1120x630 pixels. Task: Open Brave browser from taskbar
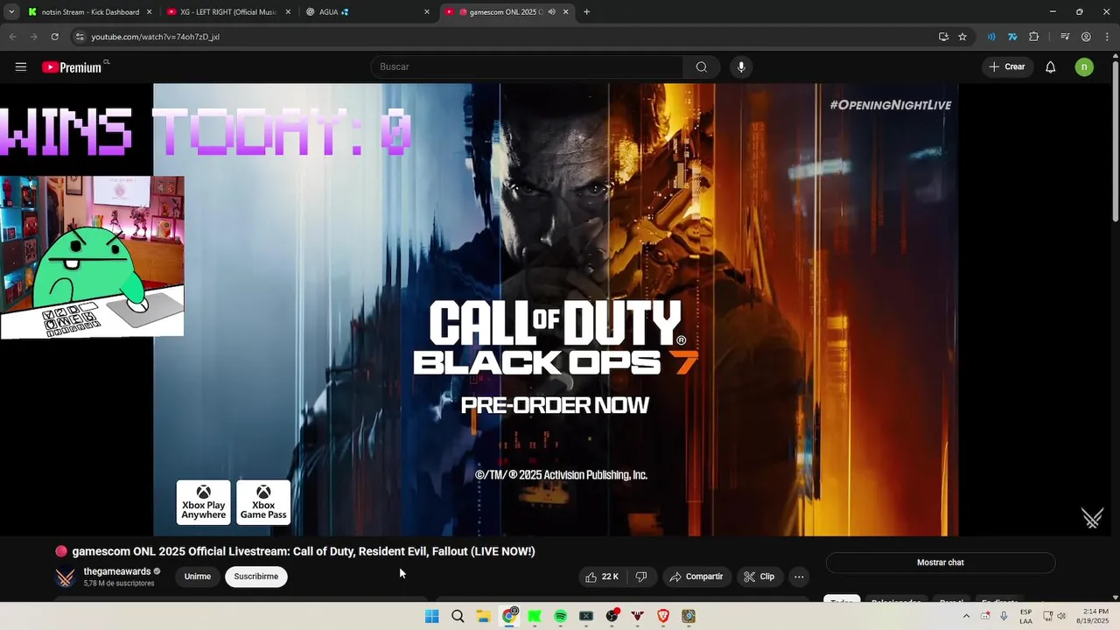tap(663, 616)
